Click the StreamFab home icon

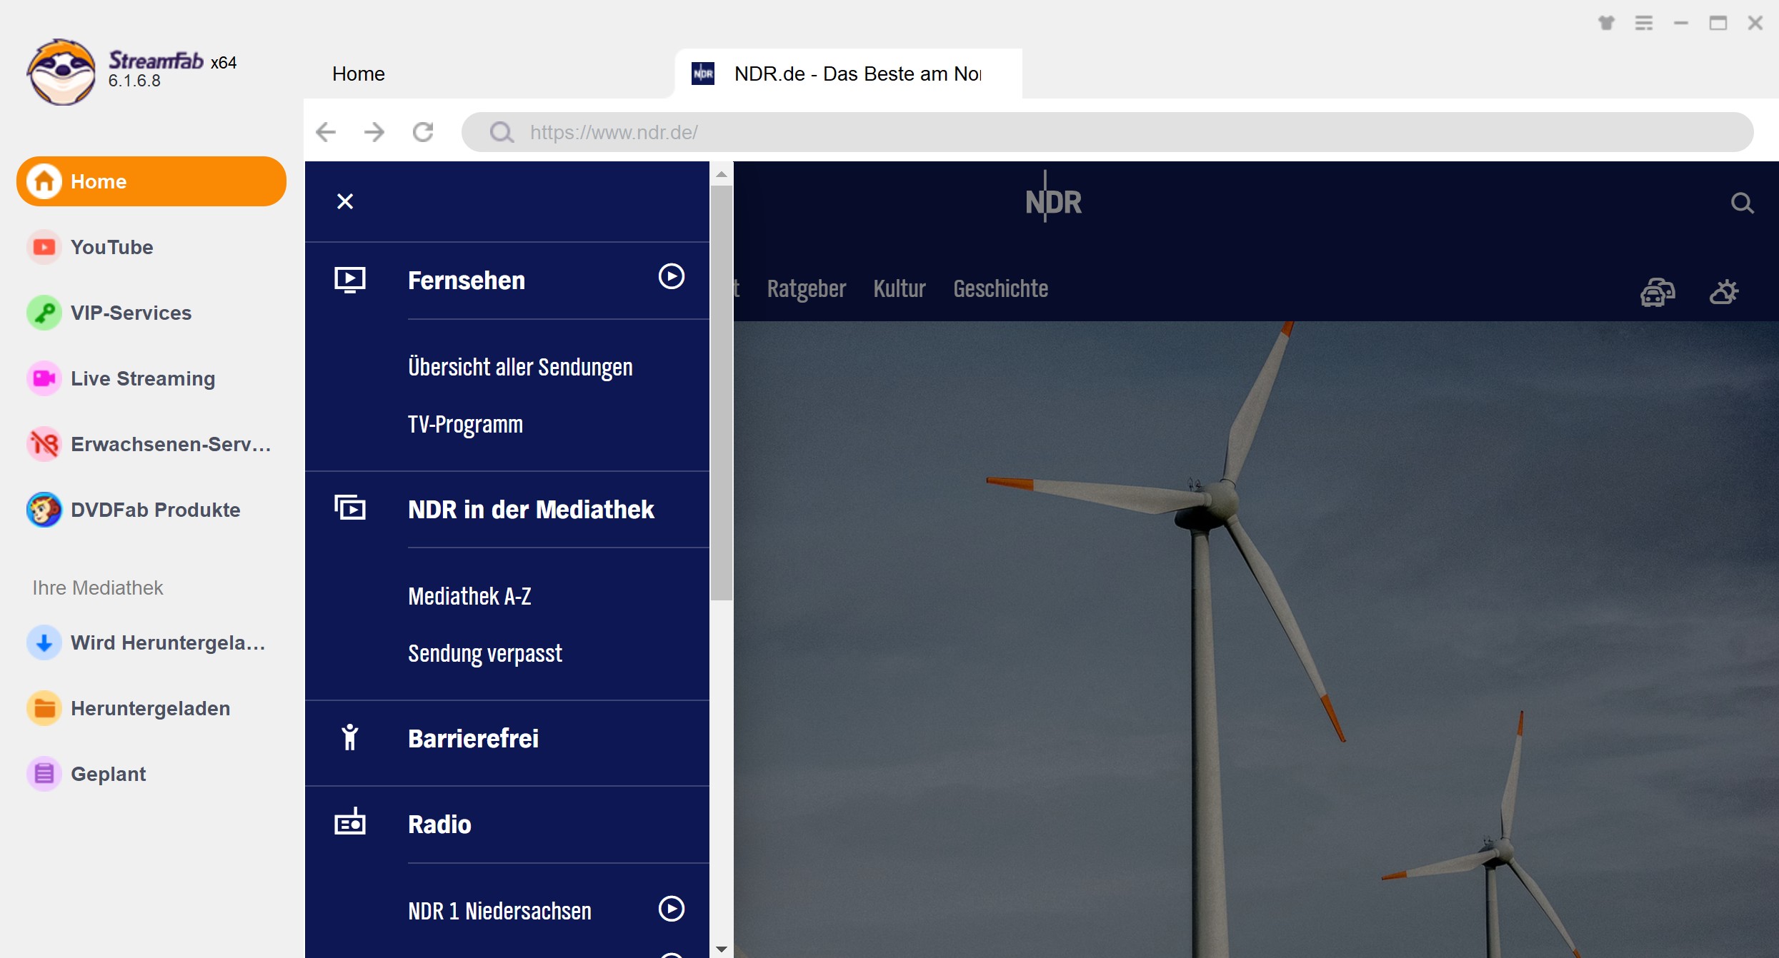tap(44, 182)
